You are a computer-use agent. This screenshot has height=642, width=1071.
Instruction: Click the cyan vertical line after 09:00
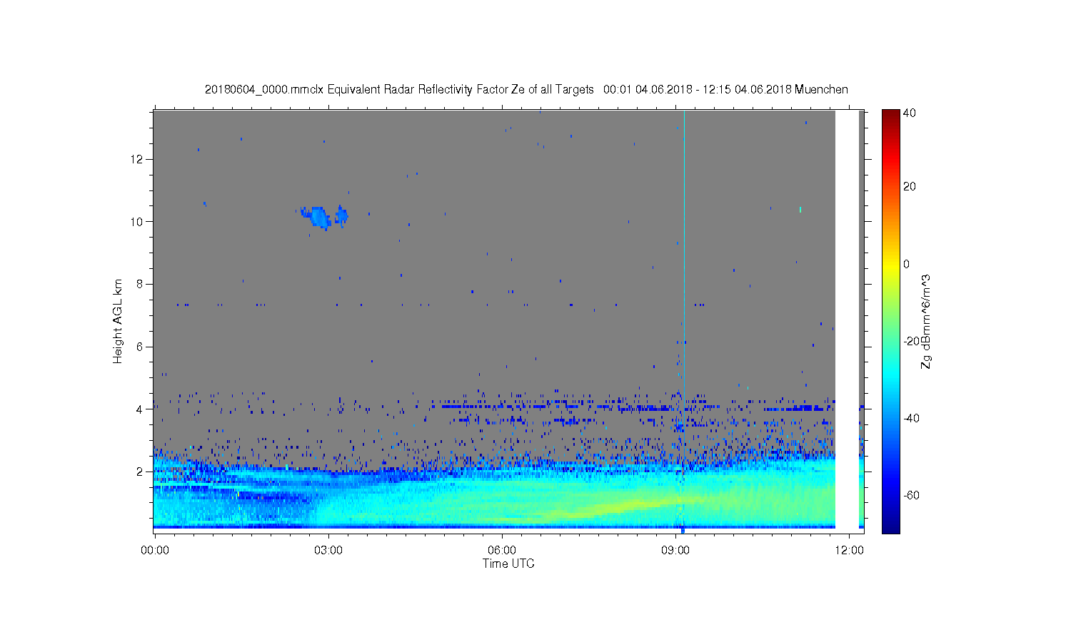pos(684,321)
